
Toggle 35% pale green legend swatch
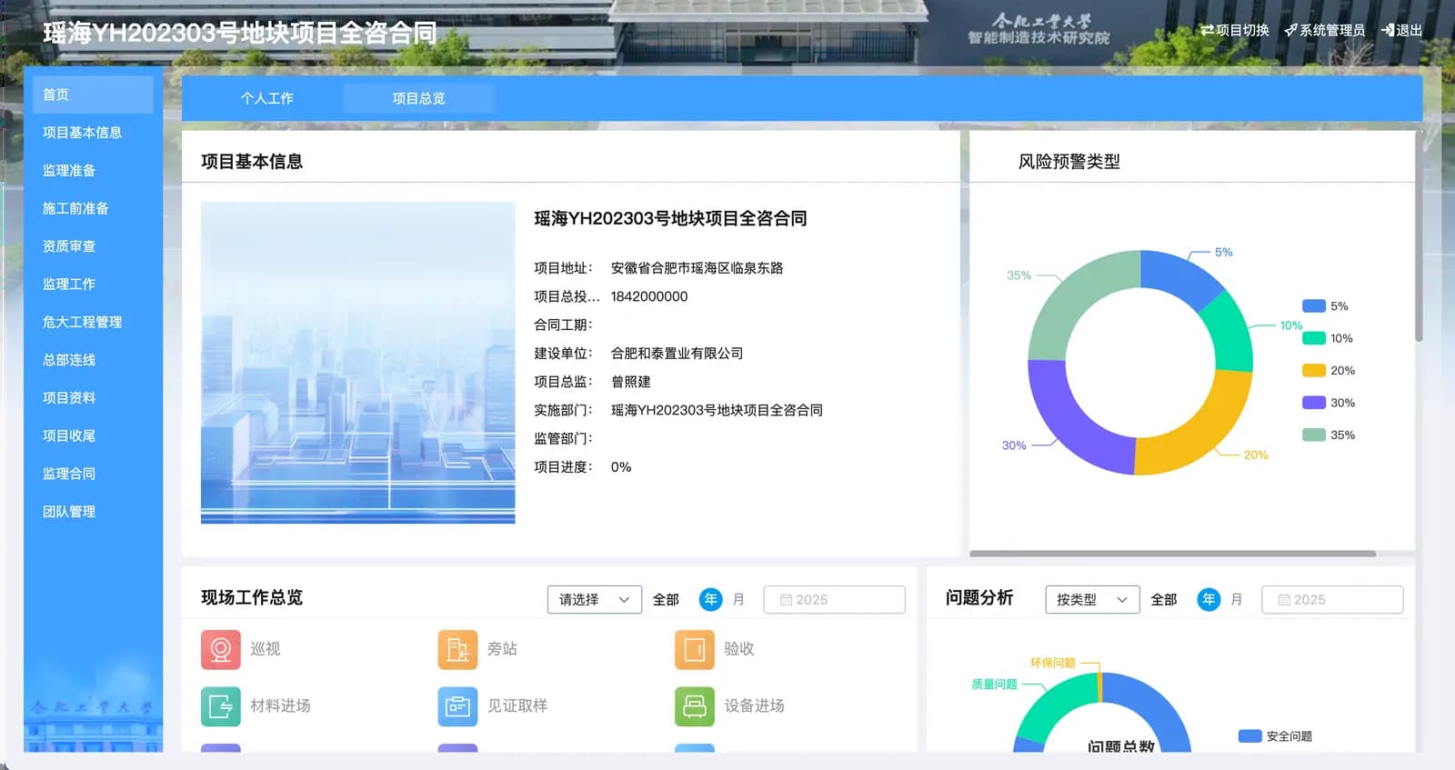[x=1314, y=435]
